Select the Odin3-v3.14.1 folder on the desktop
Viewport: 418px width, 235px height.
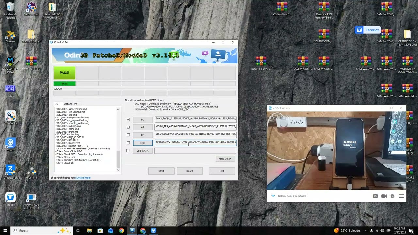point(31,37)
